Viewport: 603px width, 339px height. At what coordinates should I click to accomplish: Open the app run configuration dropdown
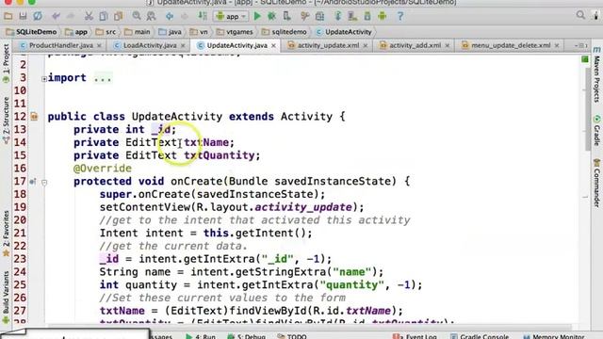231,17
